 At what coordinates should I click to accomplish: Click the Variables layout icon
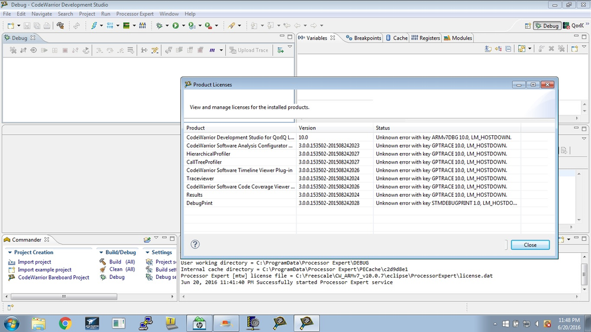tap(522, 49)
